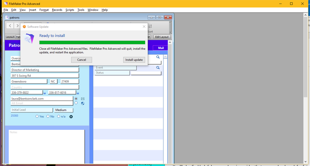Select primary email radio button
Screen dimensions: 310x166
76,99
